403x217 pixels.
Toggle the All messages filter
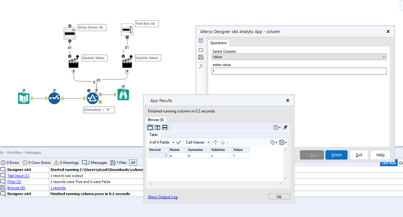pos(133,163)
